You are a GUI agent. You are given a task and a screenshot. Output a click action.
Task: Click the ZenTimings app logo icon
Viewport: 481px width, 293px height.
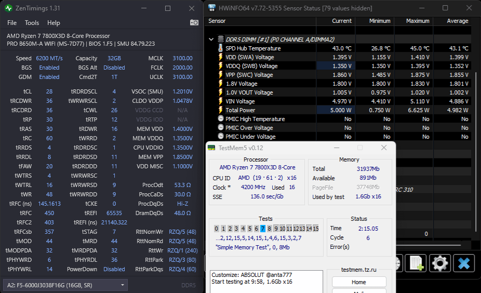(9, 8)
